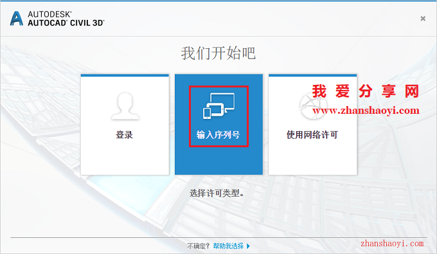
Task: Click the AUTODESK AUTOCAD CIVIL 3D title text
Action: [66, 19]
